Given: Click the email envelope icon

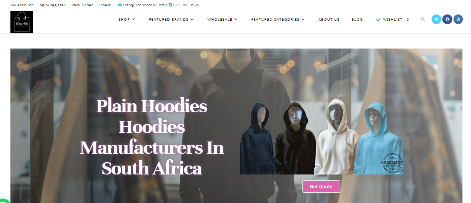Looking at the screenshot, I should click(x=120, y=5).
